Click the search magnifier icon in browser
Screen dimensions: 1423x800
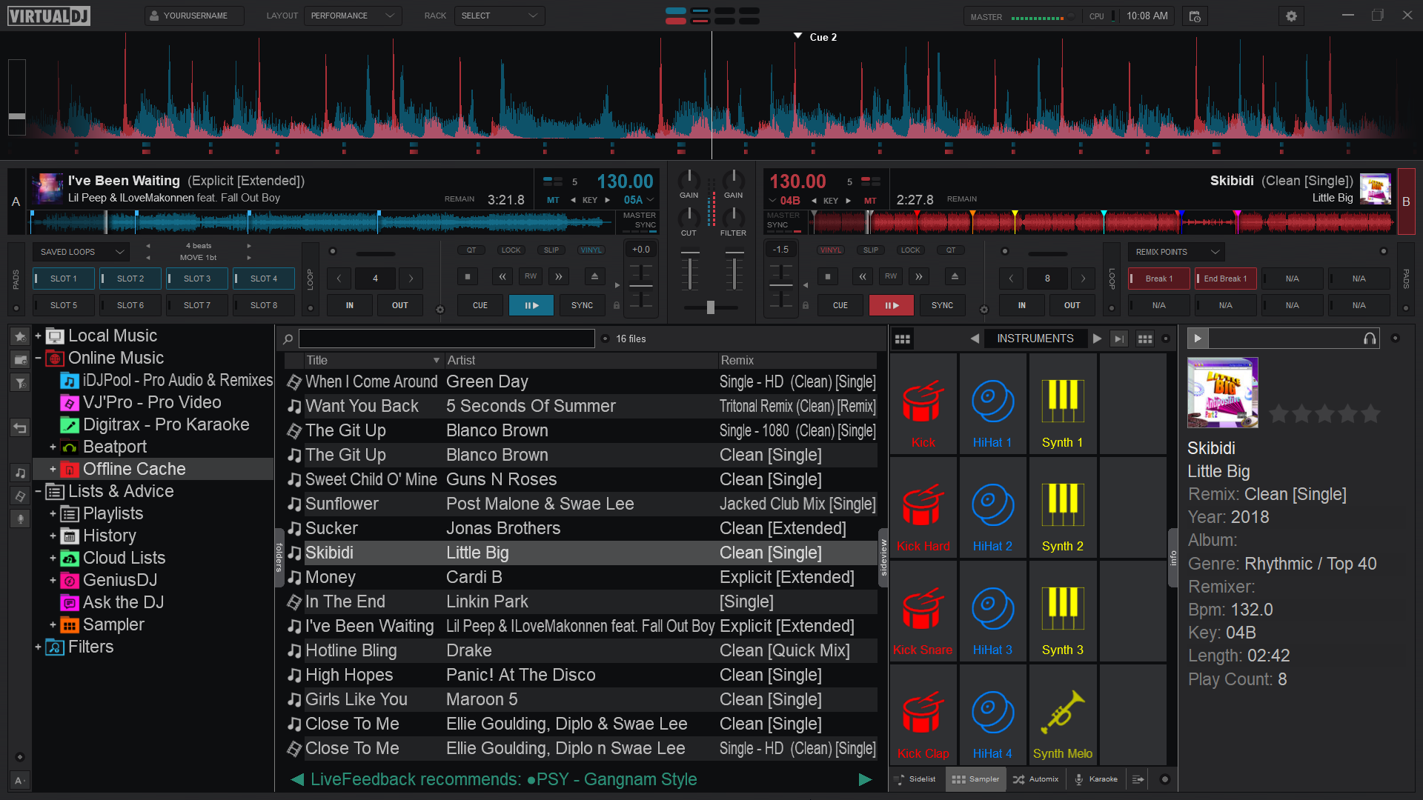(x=288, y=339)
